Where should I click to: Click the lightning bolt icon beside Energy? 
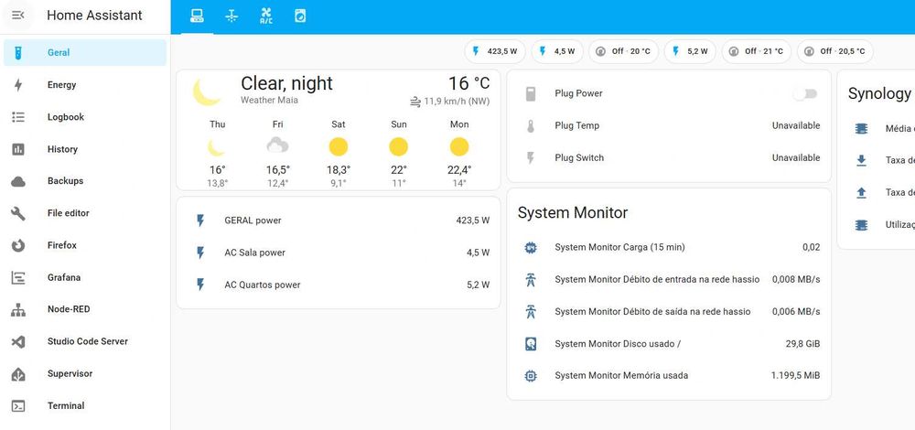[18, 84]
